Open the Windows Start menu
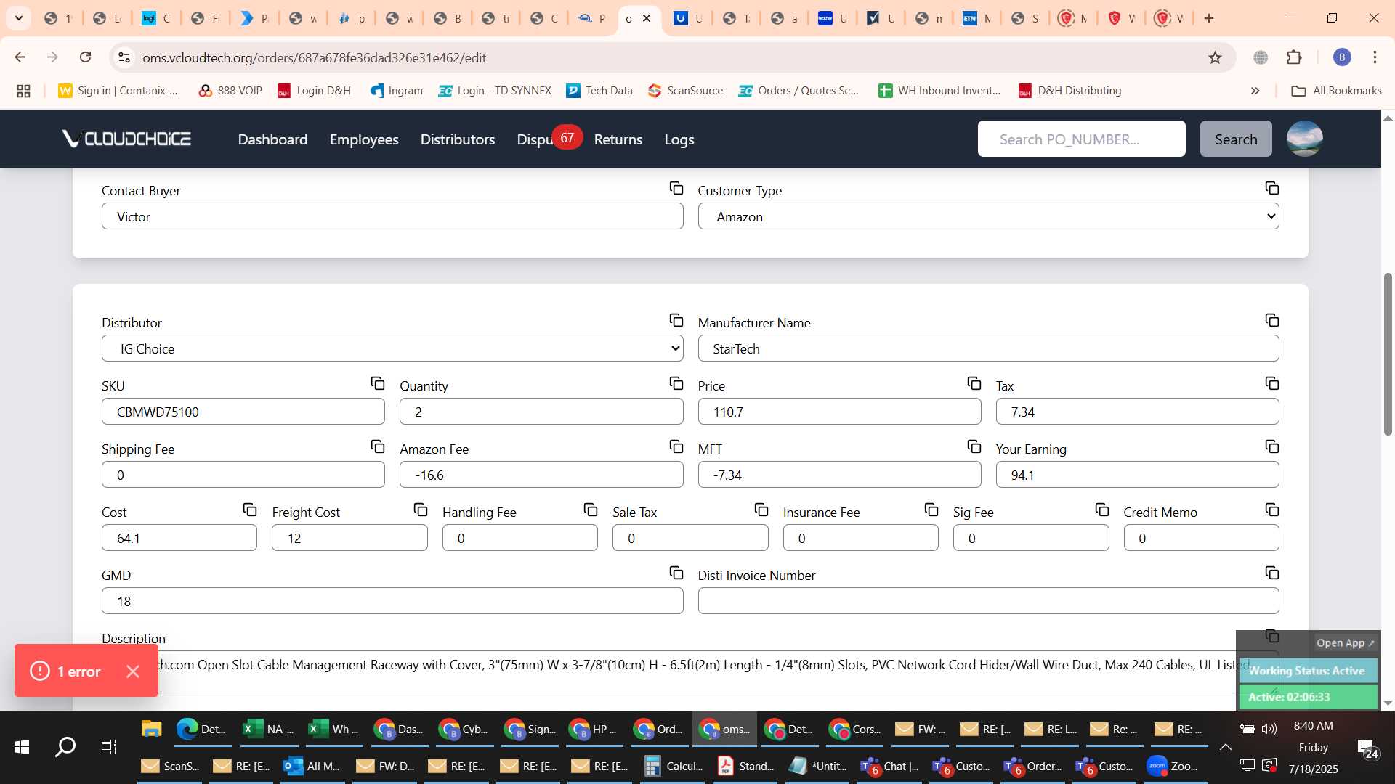The image size is (1395, 784). tap(22, 747)
